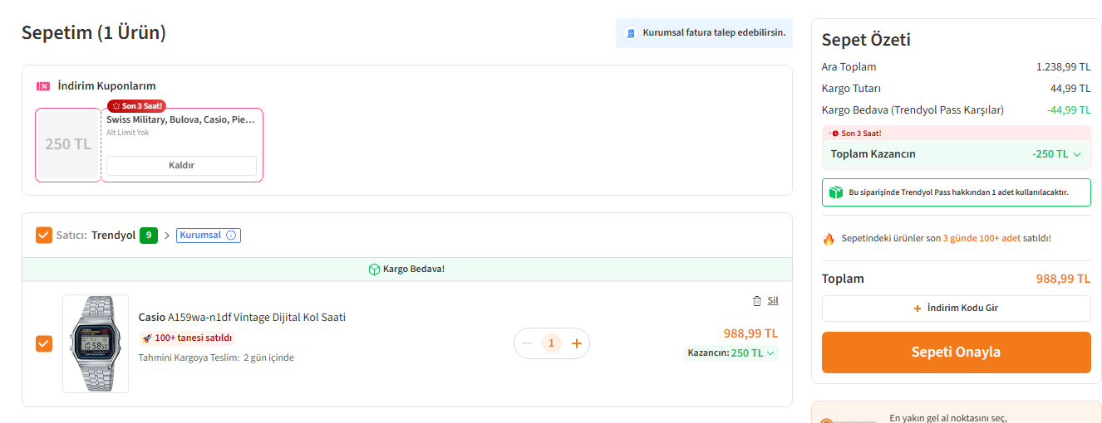
Task: Click the discount coupon ticket icon
Action: pyautogui.click(x=43, y=86)
